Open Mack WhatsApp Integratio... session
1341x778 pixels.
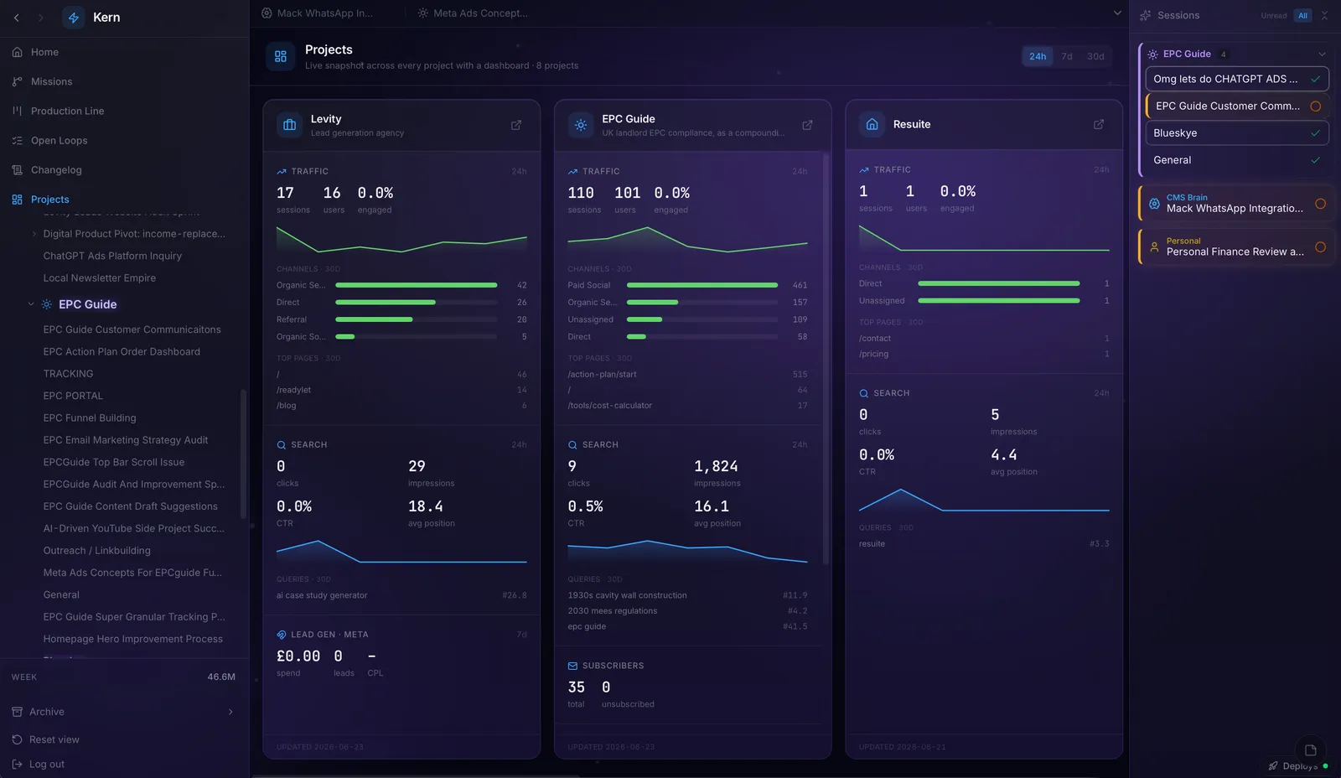[1237, 204]
